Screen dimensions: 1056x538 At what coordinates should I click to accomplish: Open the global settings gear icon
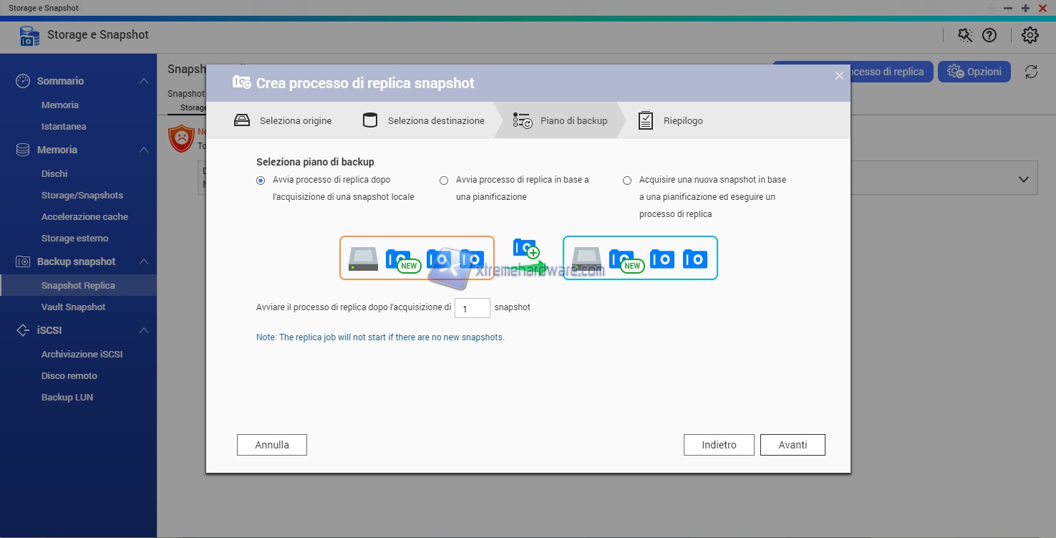tap(1030, 35)
